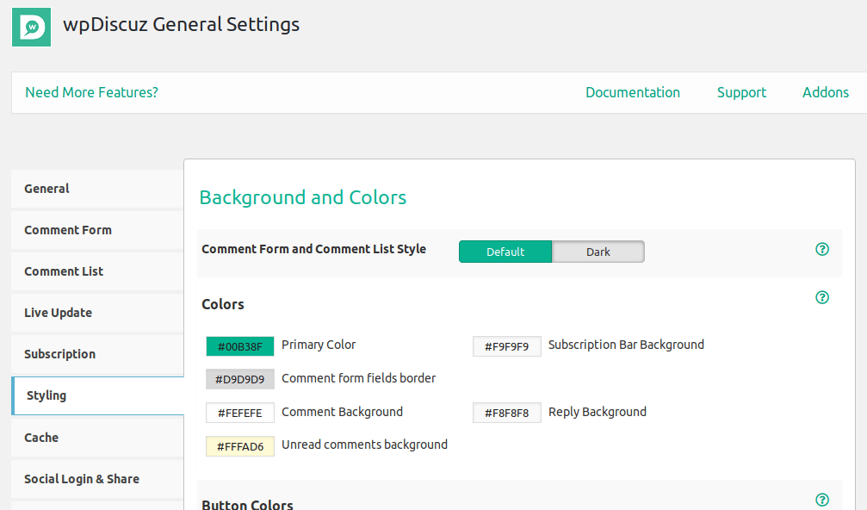Click the Need More Features? link
Viewport: 867px width, 510px height.
coord(92,92)
